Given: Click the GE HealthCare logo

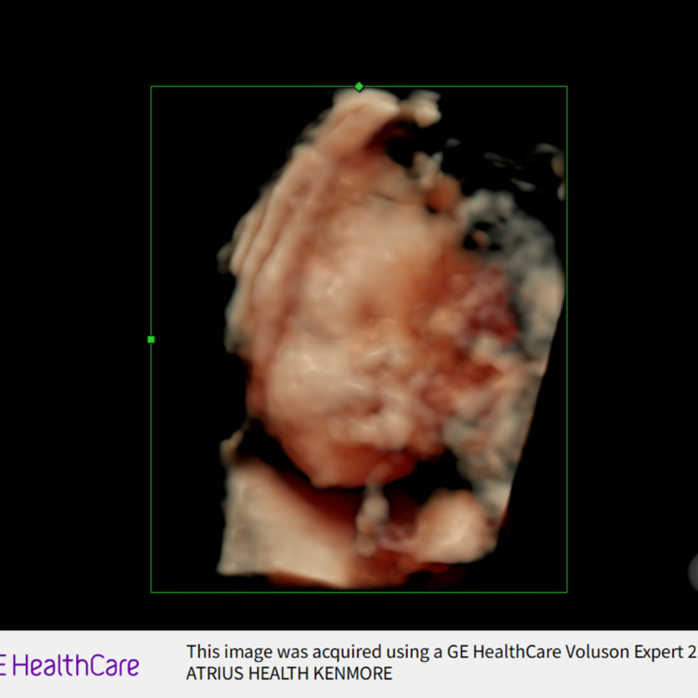Looking at the screenshot, I should point(70,665).
